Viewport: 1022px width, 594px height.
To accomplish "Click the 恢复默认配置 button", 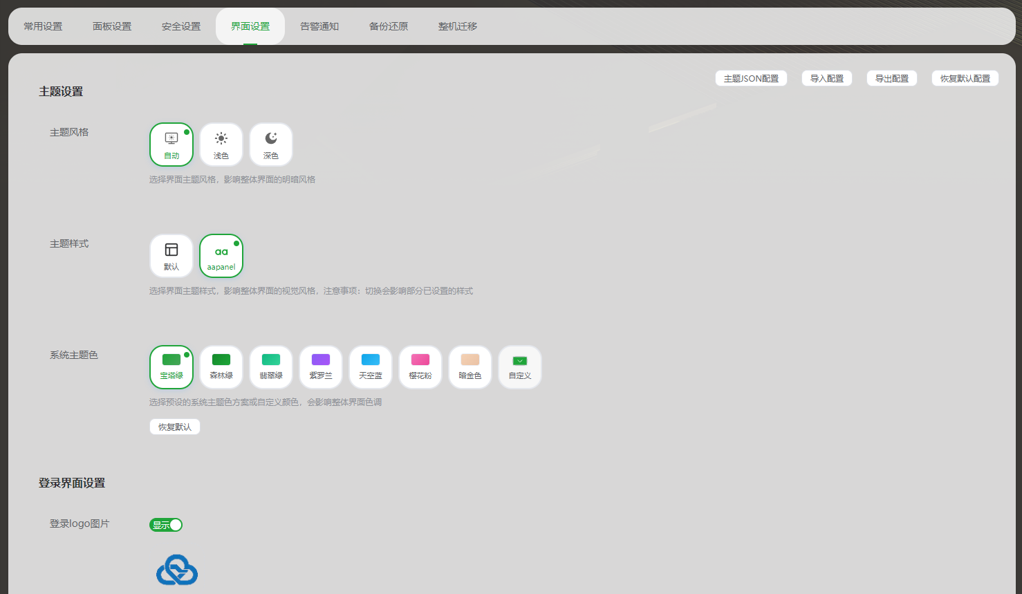I will tap(965, 77).
